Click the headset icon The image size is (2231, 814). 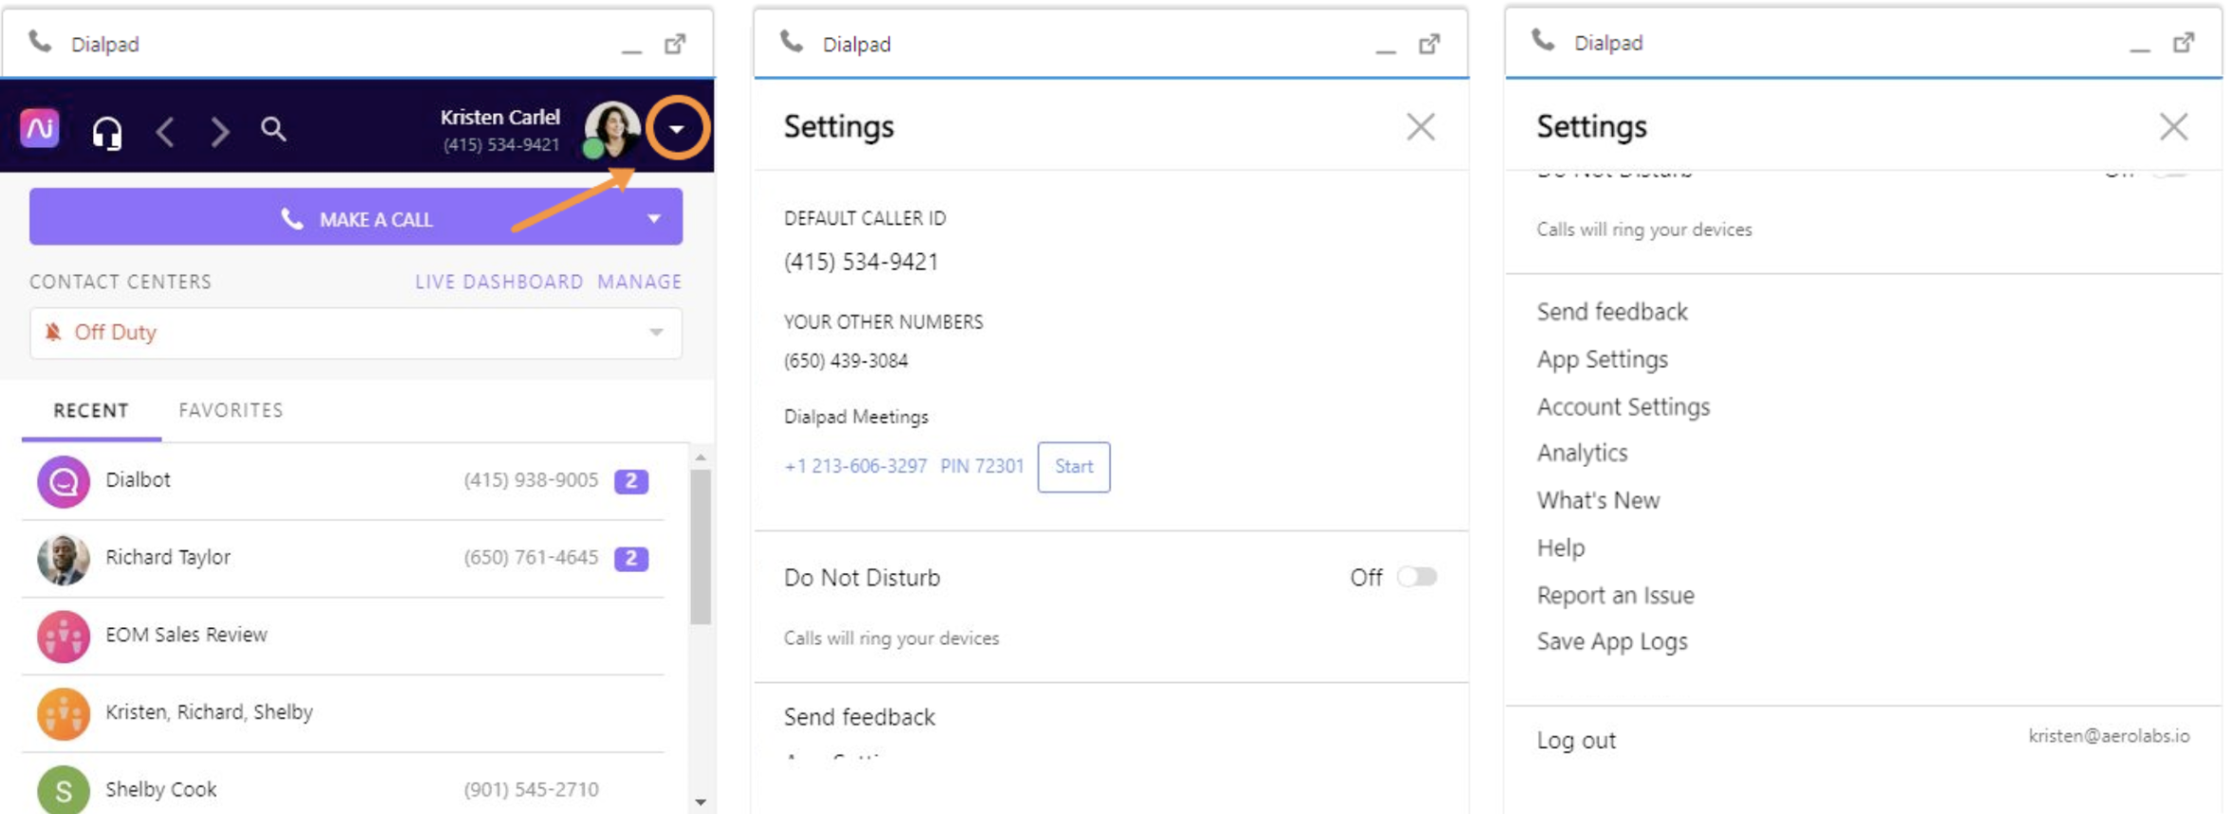click(107, 131)
